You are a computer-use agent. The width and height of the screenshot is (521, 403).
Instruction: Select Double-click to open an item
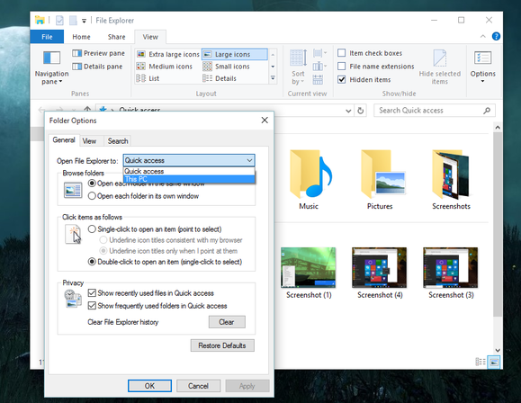tap(92, 262)
